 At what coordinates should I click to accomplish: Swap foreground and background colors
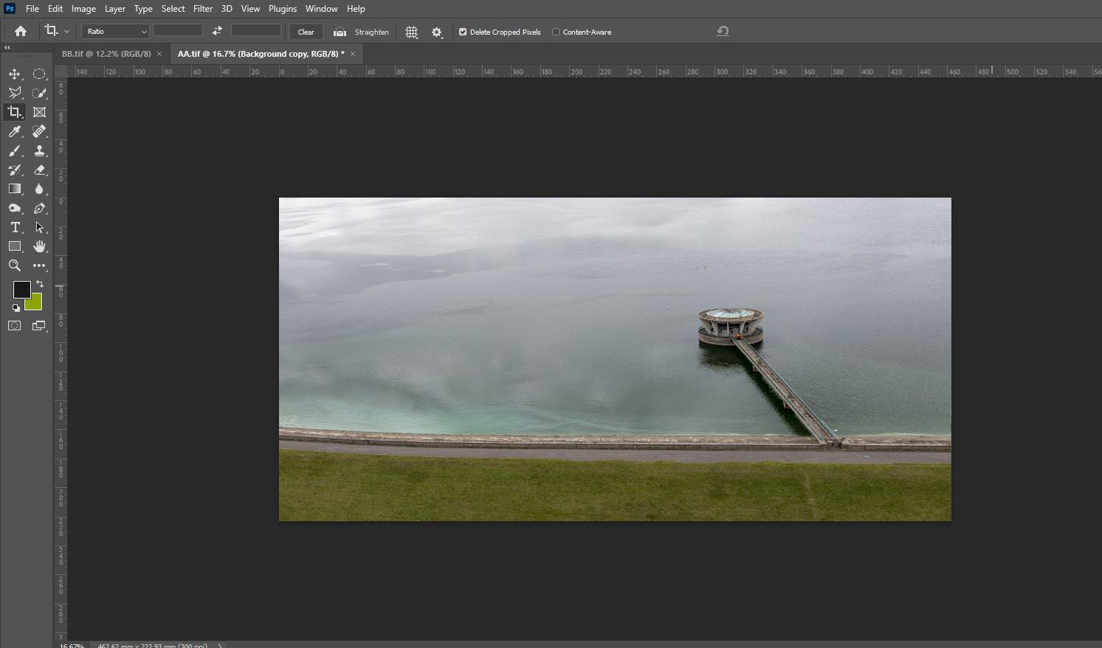click(x=40, y=284)
